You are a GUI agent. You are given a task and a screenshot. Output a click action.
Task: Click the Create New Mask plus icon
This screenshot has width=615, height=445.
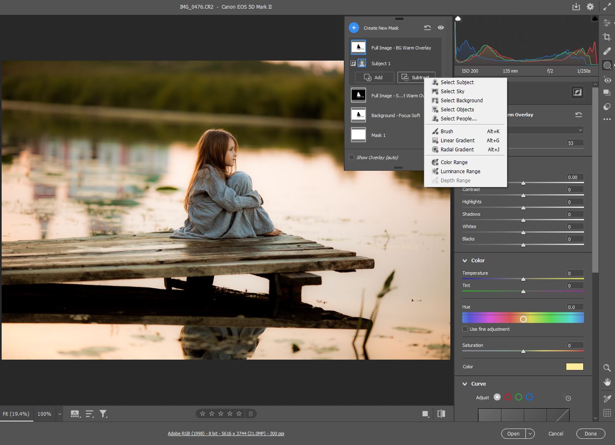[354, 28]
